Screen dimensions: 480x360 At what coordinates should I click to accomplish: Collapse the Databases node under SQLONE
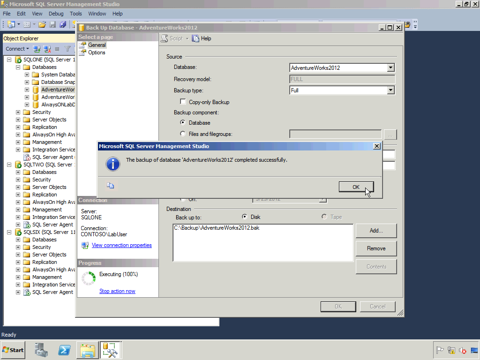tap(18, 67)
